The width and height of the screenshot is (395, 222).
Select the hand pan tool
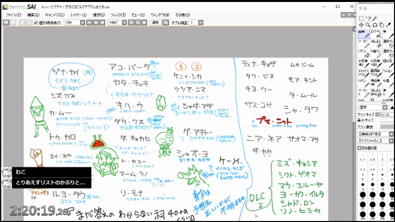click(x=381, y=25)
